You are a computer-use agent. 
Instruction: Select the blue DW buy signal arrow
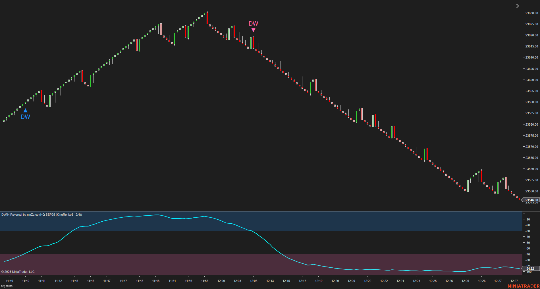25,110
